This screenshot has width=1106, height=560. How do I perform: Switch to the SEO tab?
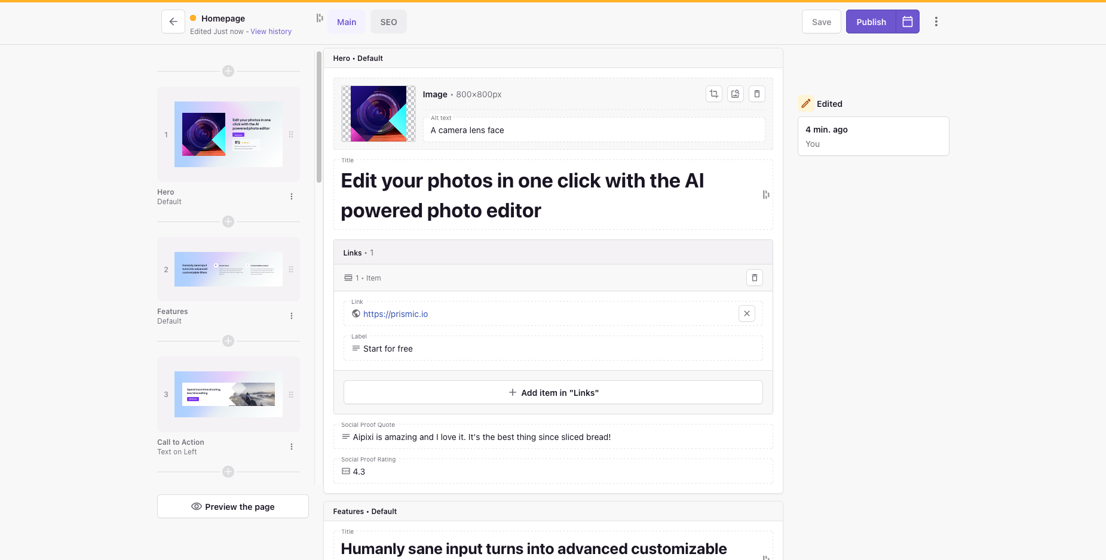pos(388,22)
